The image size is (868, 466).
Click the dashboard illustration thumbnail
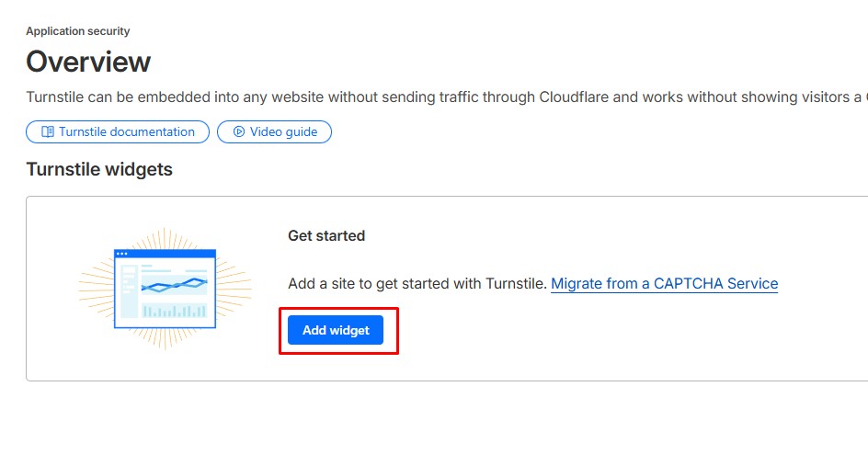165,289
